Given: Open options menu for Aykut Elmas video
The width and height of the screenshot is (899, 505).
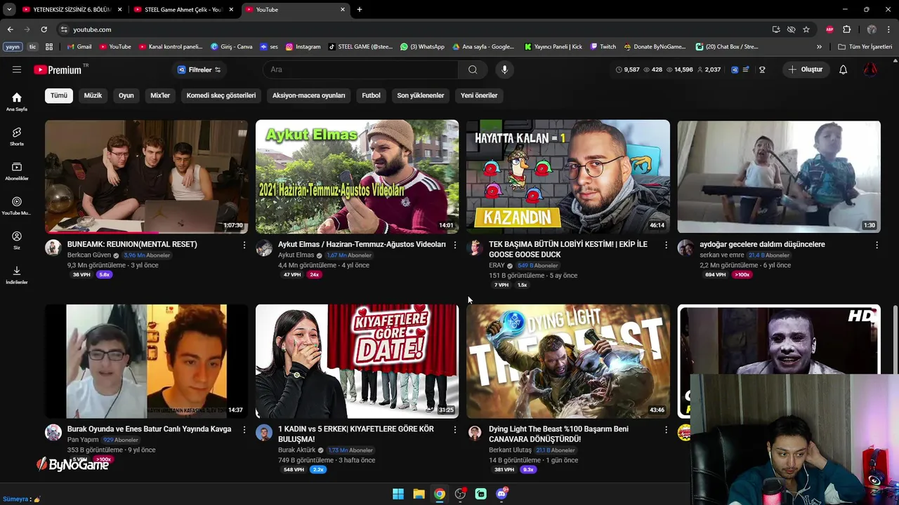Looking at the screenshot, I should [455, 245].
